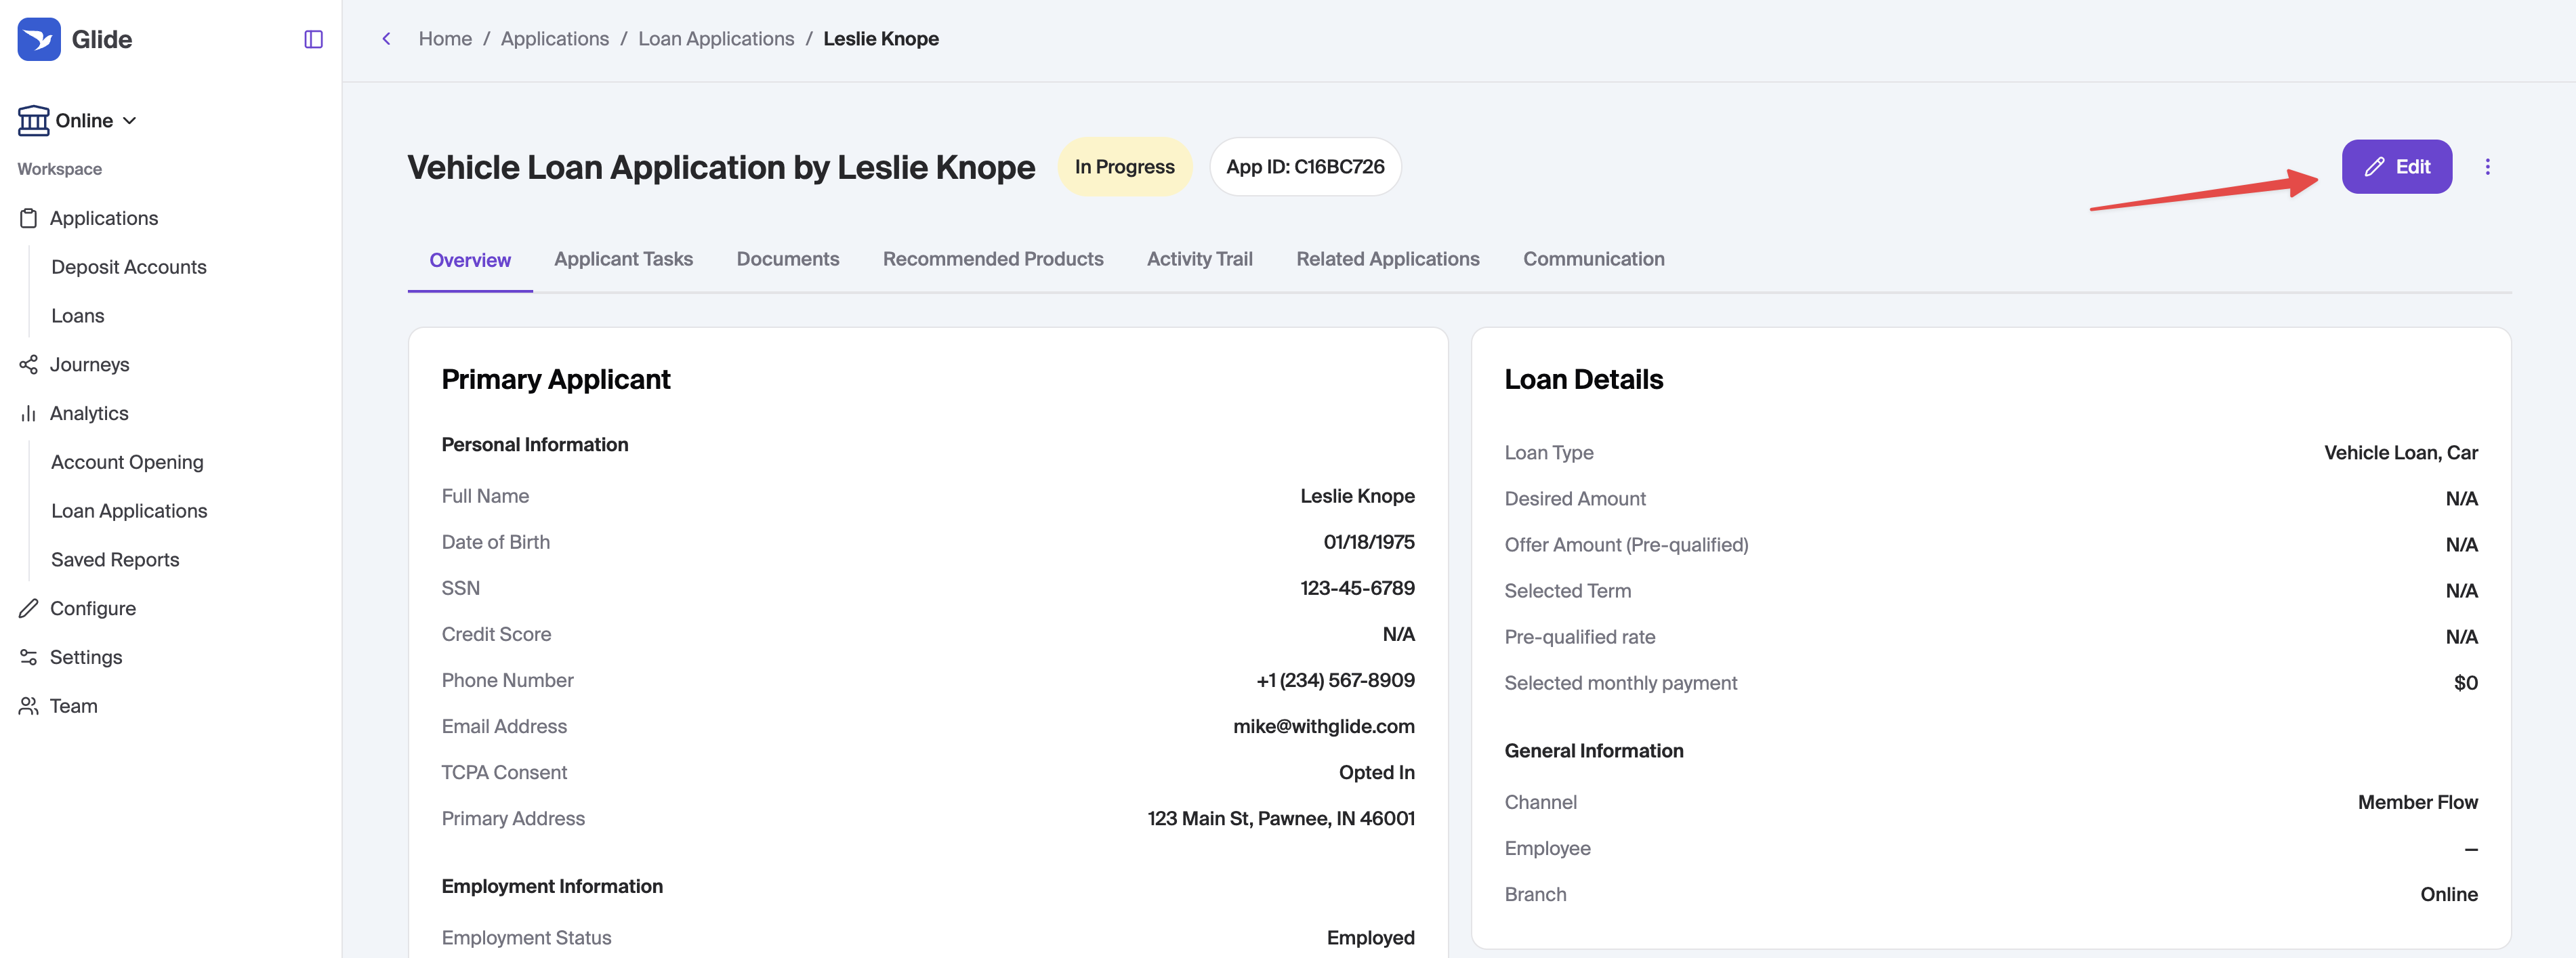This screenshot has width=2576, height=958.
Task: Click the back arrow in breadcrumb
Action: [386, 39]
